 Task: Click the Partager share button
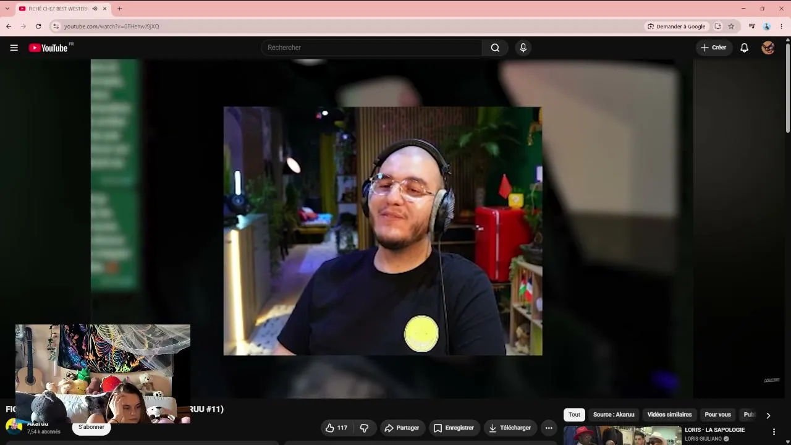pyautogui.click(x=402, y=428)
